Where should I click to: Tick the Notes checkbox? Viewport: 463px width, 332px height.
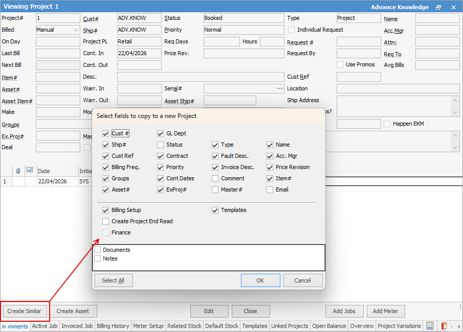[97, 258]
